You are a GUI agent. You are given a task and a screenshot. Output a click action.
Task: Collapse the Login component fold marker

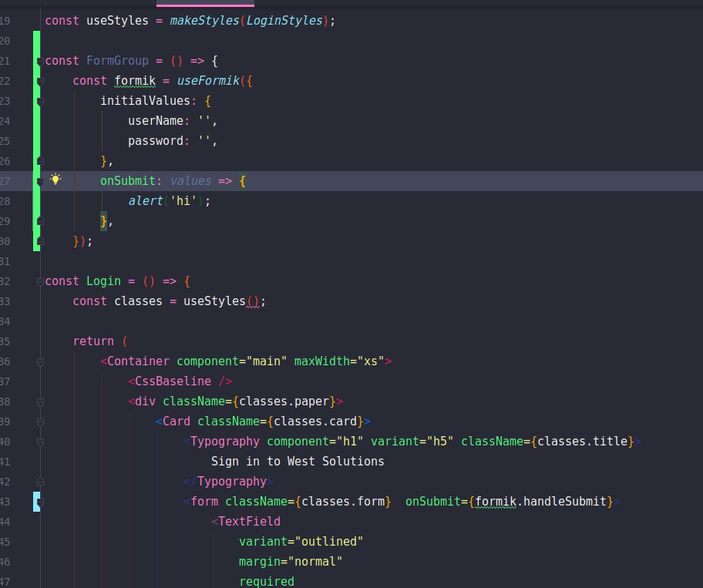pyautogui.click(x=40, y=281)
